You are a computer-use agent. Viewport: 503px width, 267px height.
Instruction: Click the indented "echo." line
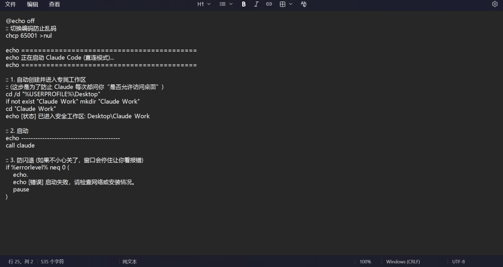click(x=20, y=175)
